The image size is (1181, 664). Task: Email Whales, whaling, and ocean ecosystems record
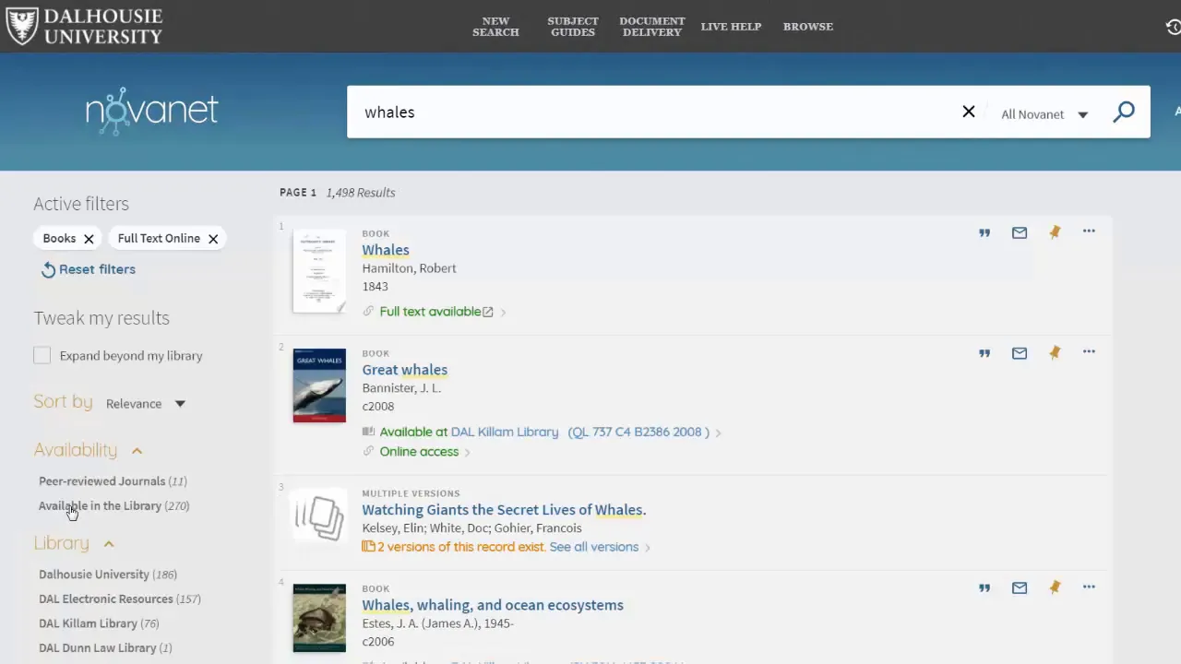point(1020,588)
